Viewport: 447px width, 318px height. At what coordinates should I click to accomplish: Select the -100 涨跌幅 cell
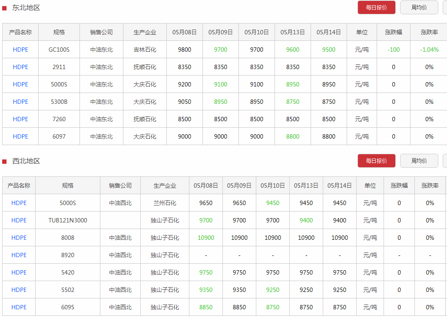394,50
